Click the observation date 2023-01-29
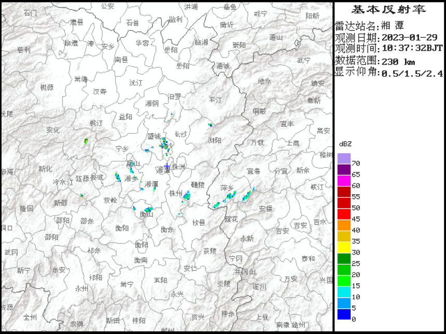446x334 pixels. point(409,37)
